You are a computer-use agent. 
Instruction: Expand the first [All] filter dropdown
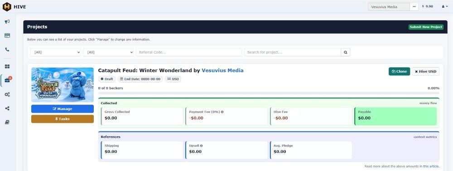click(56, 52)
